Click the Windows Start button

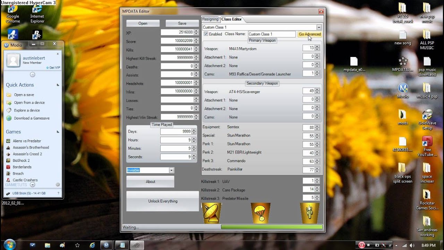click(x=9, y=244)
